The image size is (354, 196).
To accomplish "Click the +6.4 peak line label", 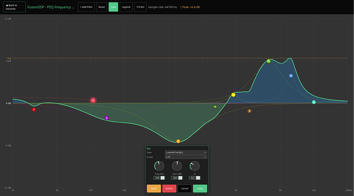I will [x=9, y=58].
